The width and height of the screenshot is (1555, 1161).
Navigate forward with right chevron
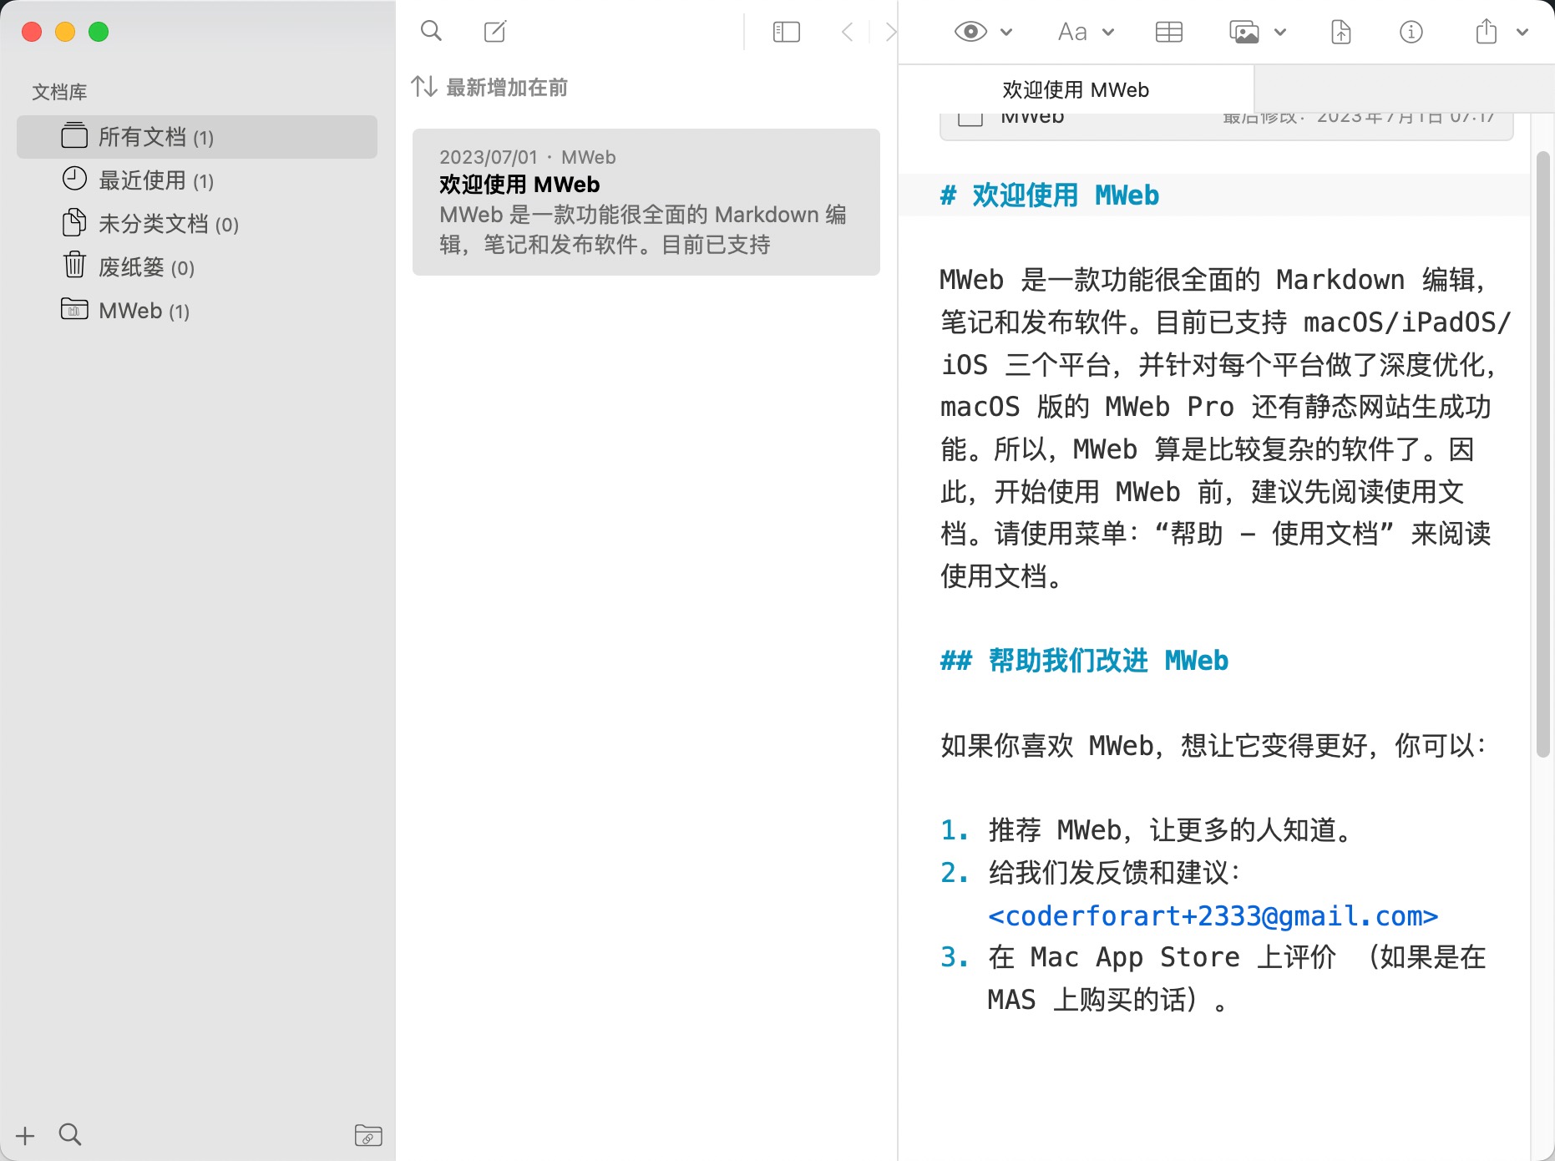click(x=890, y=32)
